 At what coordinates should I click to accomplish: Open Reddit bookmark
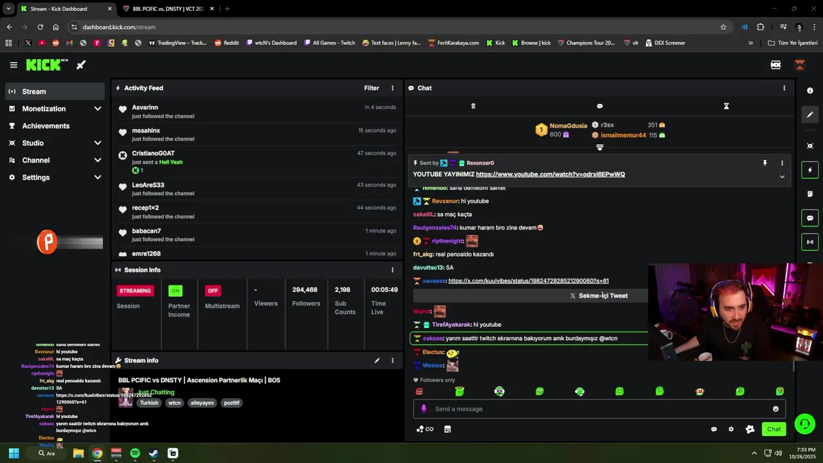pyautogui.click(x=227, y=43)
